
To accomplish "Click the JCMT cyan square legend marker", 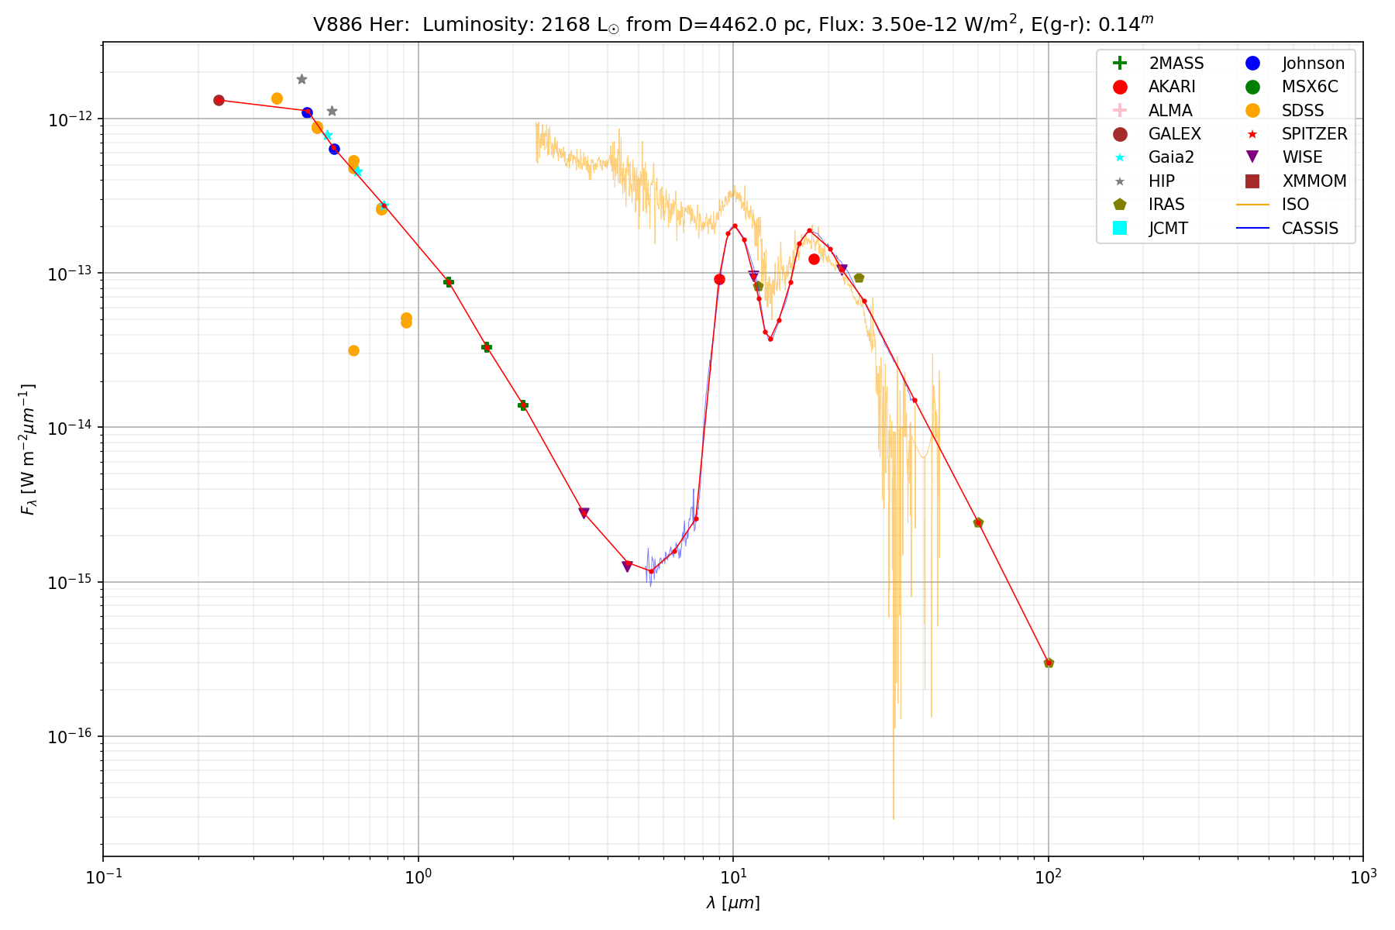I will pyautogui.click(x=1119, y=228).
